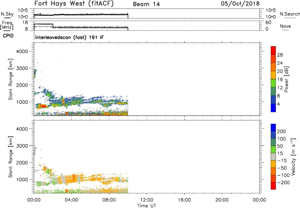Click the '4000' tick on the power panel
300x208 pixels.
click(22, 51)
